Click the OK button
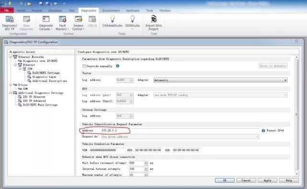Image resolution: width=307 pixels, height=189 pixels. tap(224, 180)
